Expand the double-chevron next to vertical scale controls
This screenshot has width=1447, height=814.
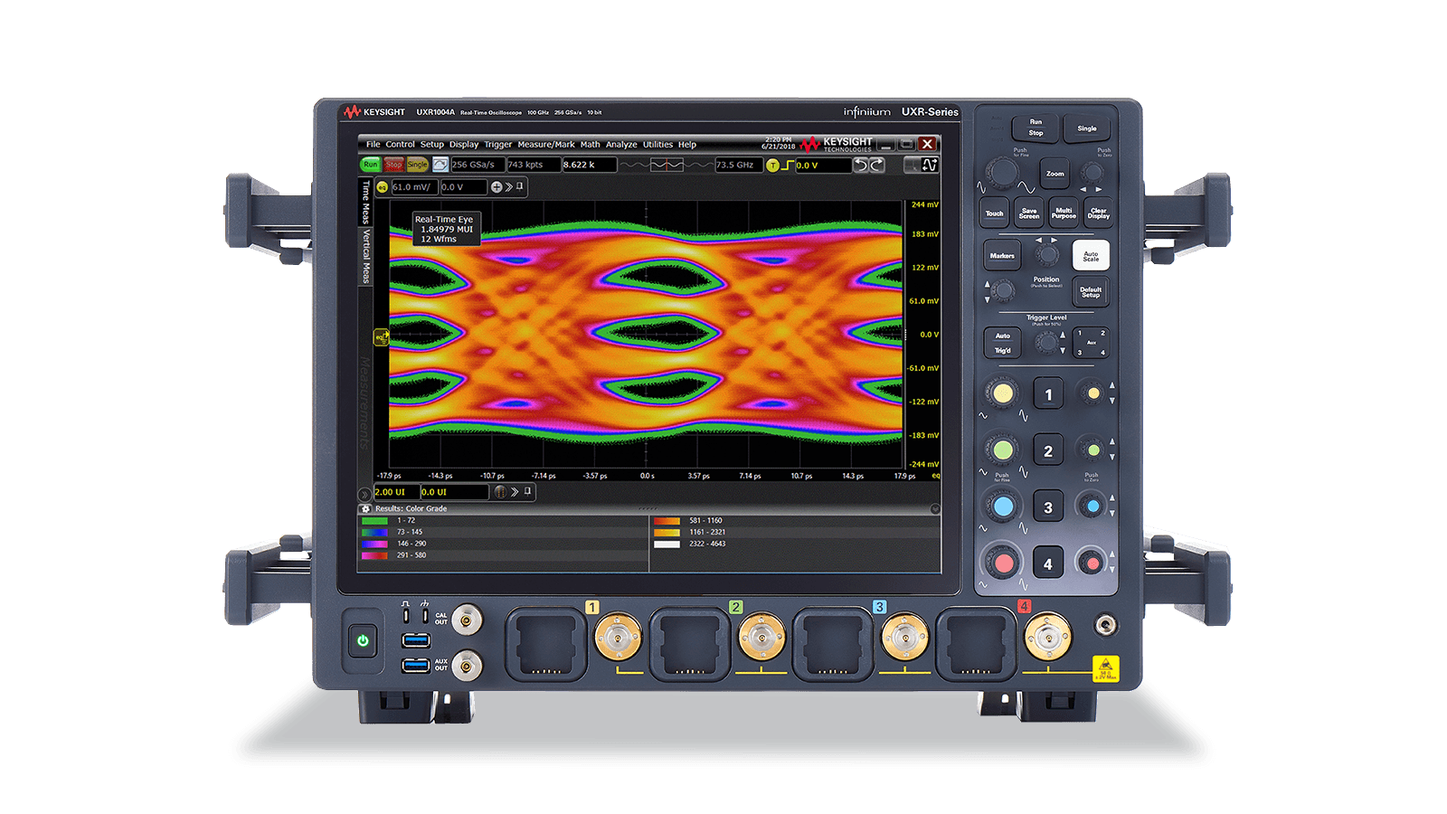click(507, 187)
